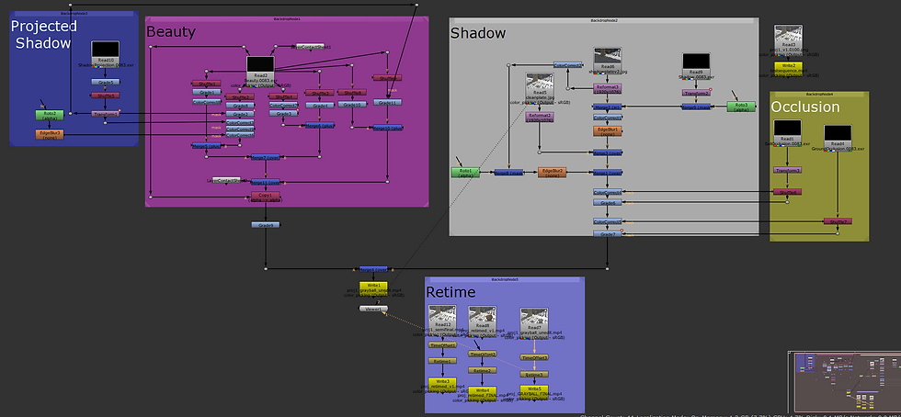This screenshot has height=417, width=901.
Task: Select the Read6 shadow plate node
Action: click(608, 59)
